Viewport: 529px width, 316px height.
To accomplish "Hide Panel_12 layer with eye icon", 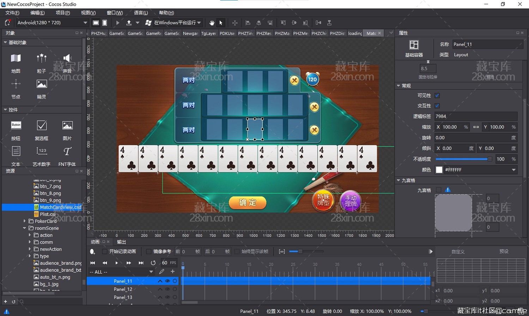I will tap(168, 289).
